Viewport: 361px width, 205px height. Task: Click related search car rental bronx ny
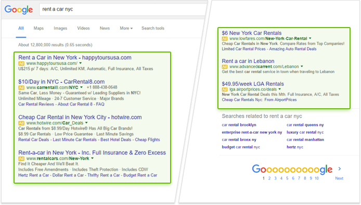[x=239, y=139]
